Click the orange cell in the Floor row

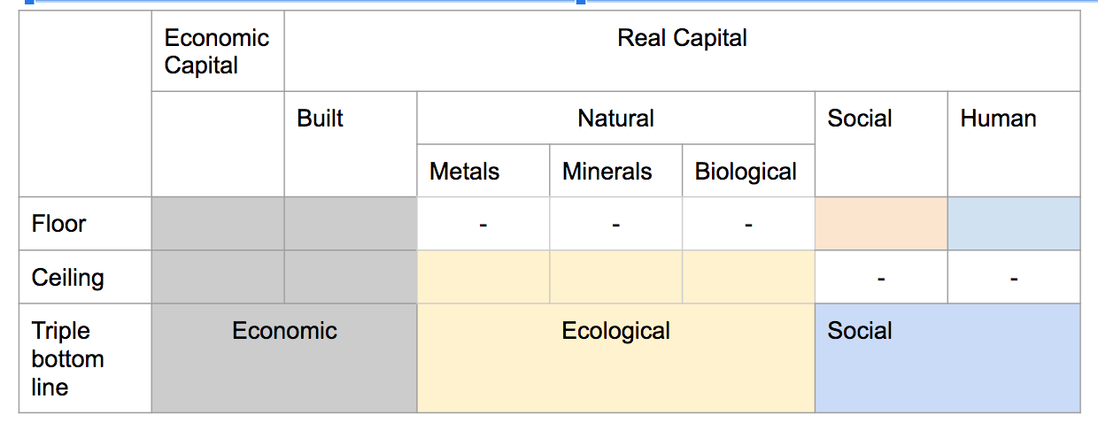point(880,224)
